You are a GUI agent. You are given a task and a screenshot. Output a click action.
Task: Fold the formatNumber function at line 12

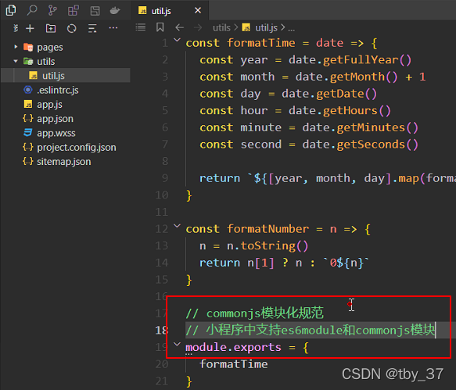(177, 226)
